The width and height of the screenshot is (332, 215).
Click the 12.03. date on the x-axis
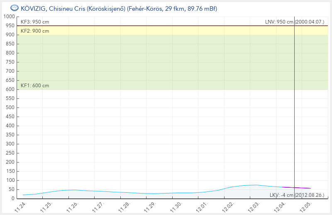click(253, 207)
